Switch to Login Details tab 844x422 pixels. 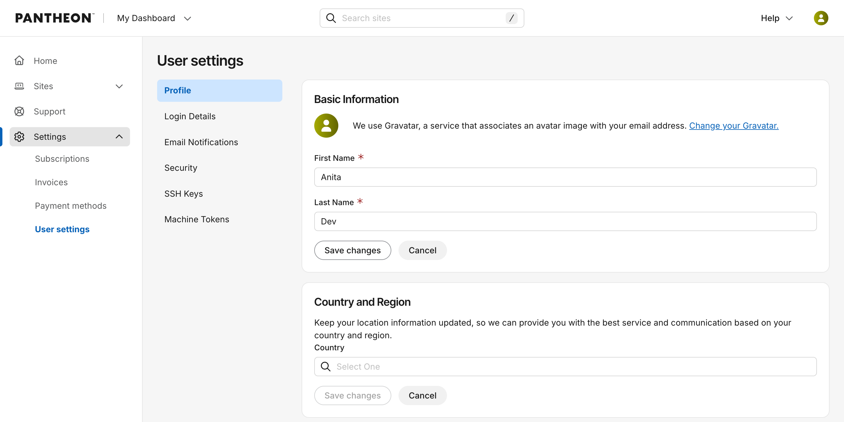[219, 116]
